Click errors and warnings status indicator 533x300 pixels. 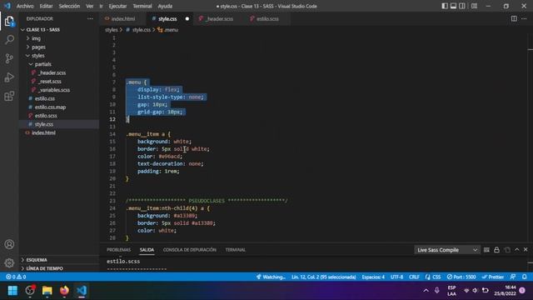click(x=16, y=277)
